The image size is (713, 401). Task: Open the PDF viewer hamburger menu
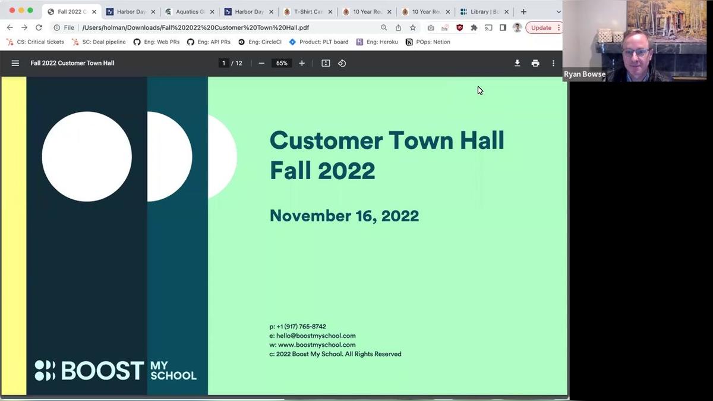click(15, 63)
